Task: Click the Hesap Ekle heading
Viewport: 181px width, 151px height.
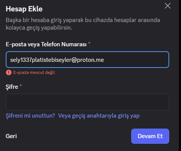Action: coord(24,9)
